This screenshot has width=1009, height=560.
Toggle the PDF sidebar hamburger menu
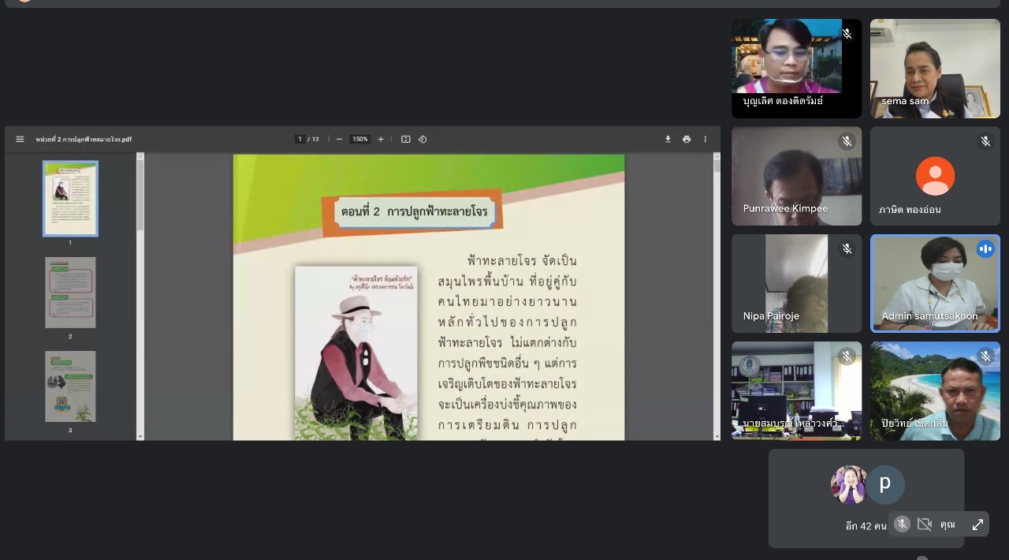[20, 140]
